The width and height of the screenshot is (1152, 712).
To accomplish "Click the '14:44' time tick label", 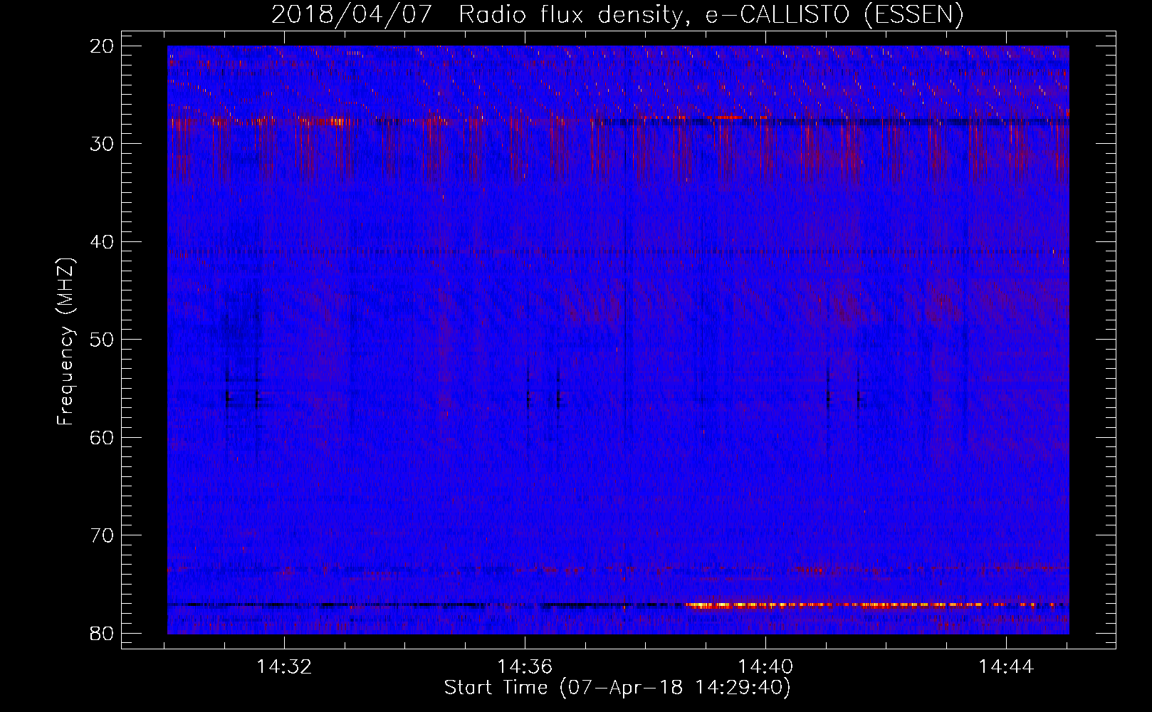I will pos(1006,667).
